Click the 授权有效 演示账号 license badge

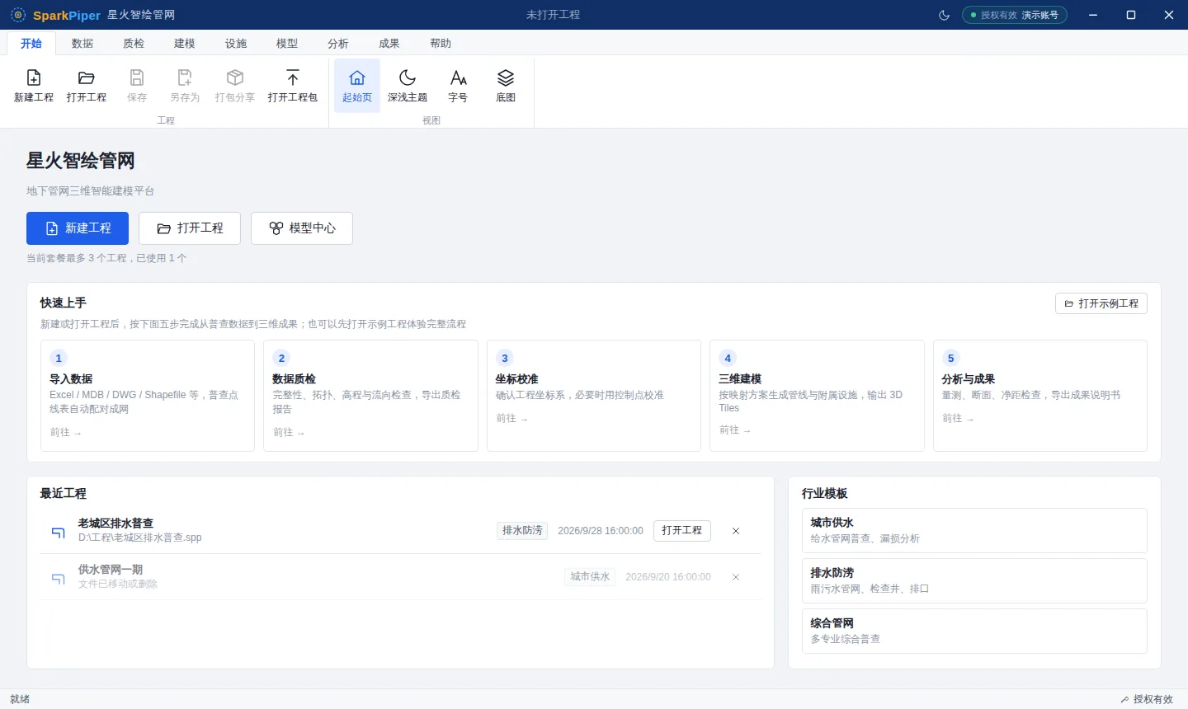pyautogui.click(x=1015, y=15)
